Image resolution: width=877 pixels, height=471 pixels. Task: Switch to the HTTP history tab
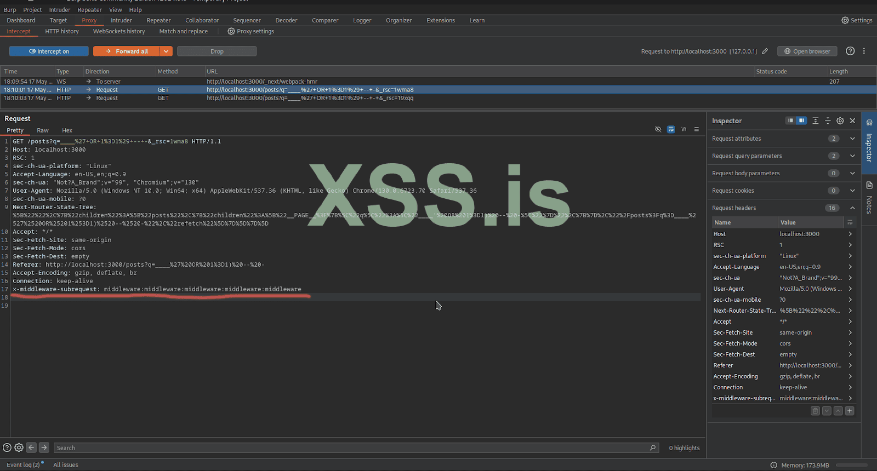[x=62, y=31]
